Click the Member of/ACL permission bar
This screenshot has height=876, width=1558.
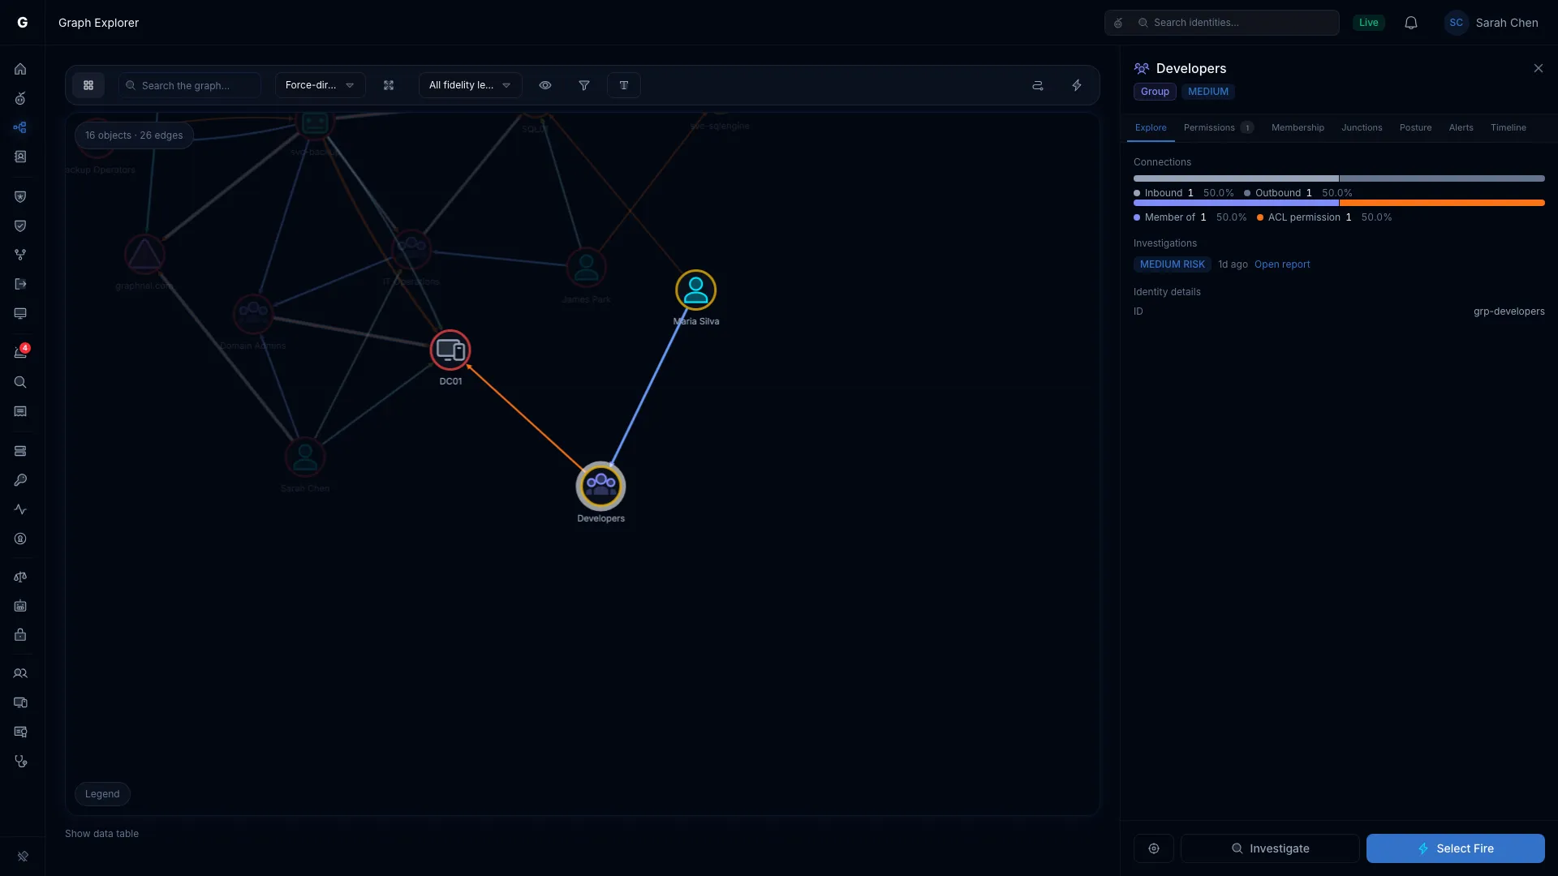coord(1339,203)
